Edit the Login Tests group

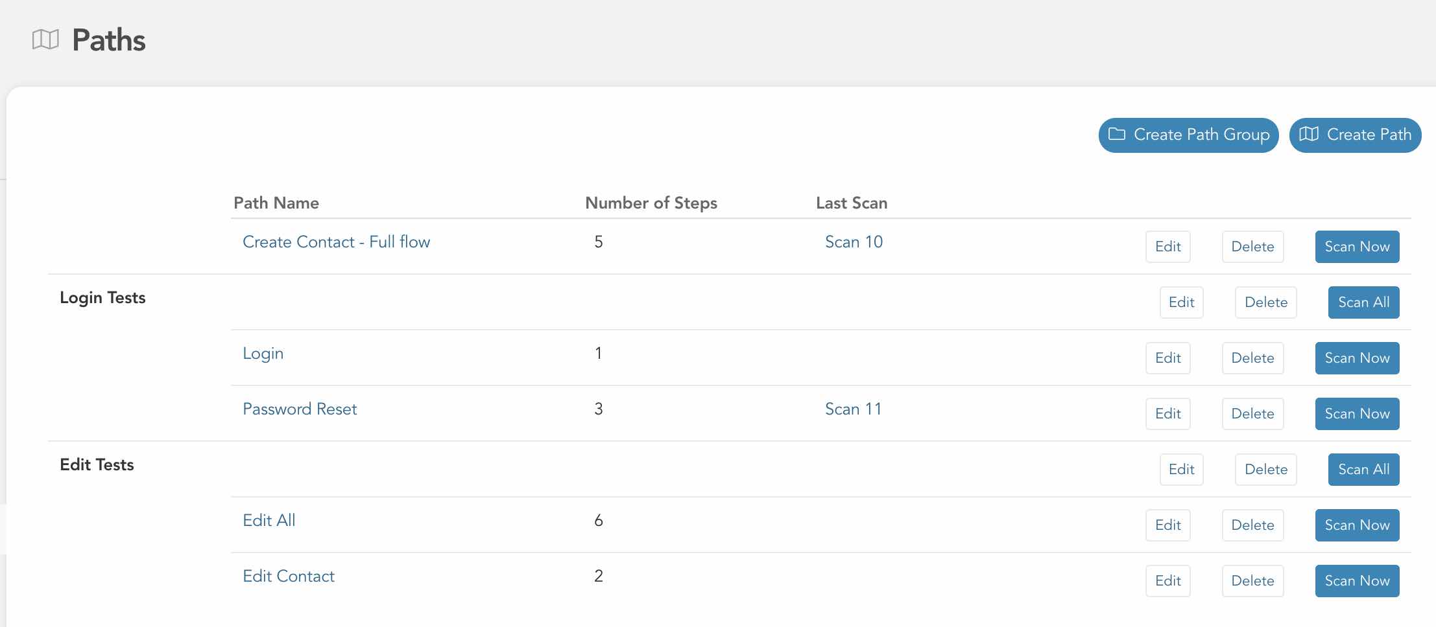tap(1182, 302)
